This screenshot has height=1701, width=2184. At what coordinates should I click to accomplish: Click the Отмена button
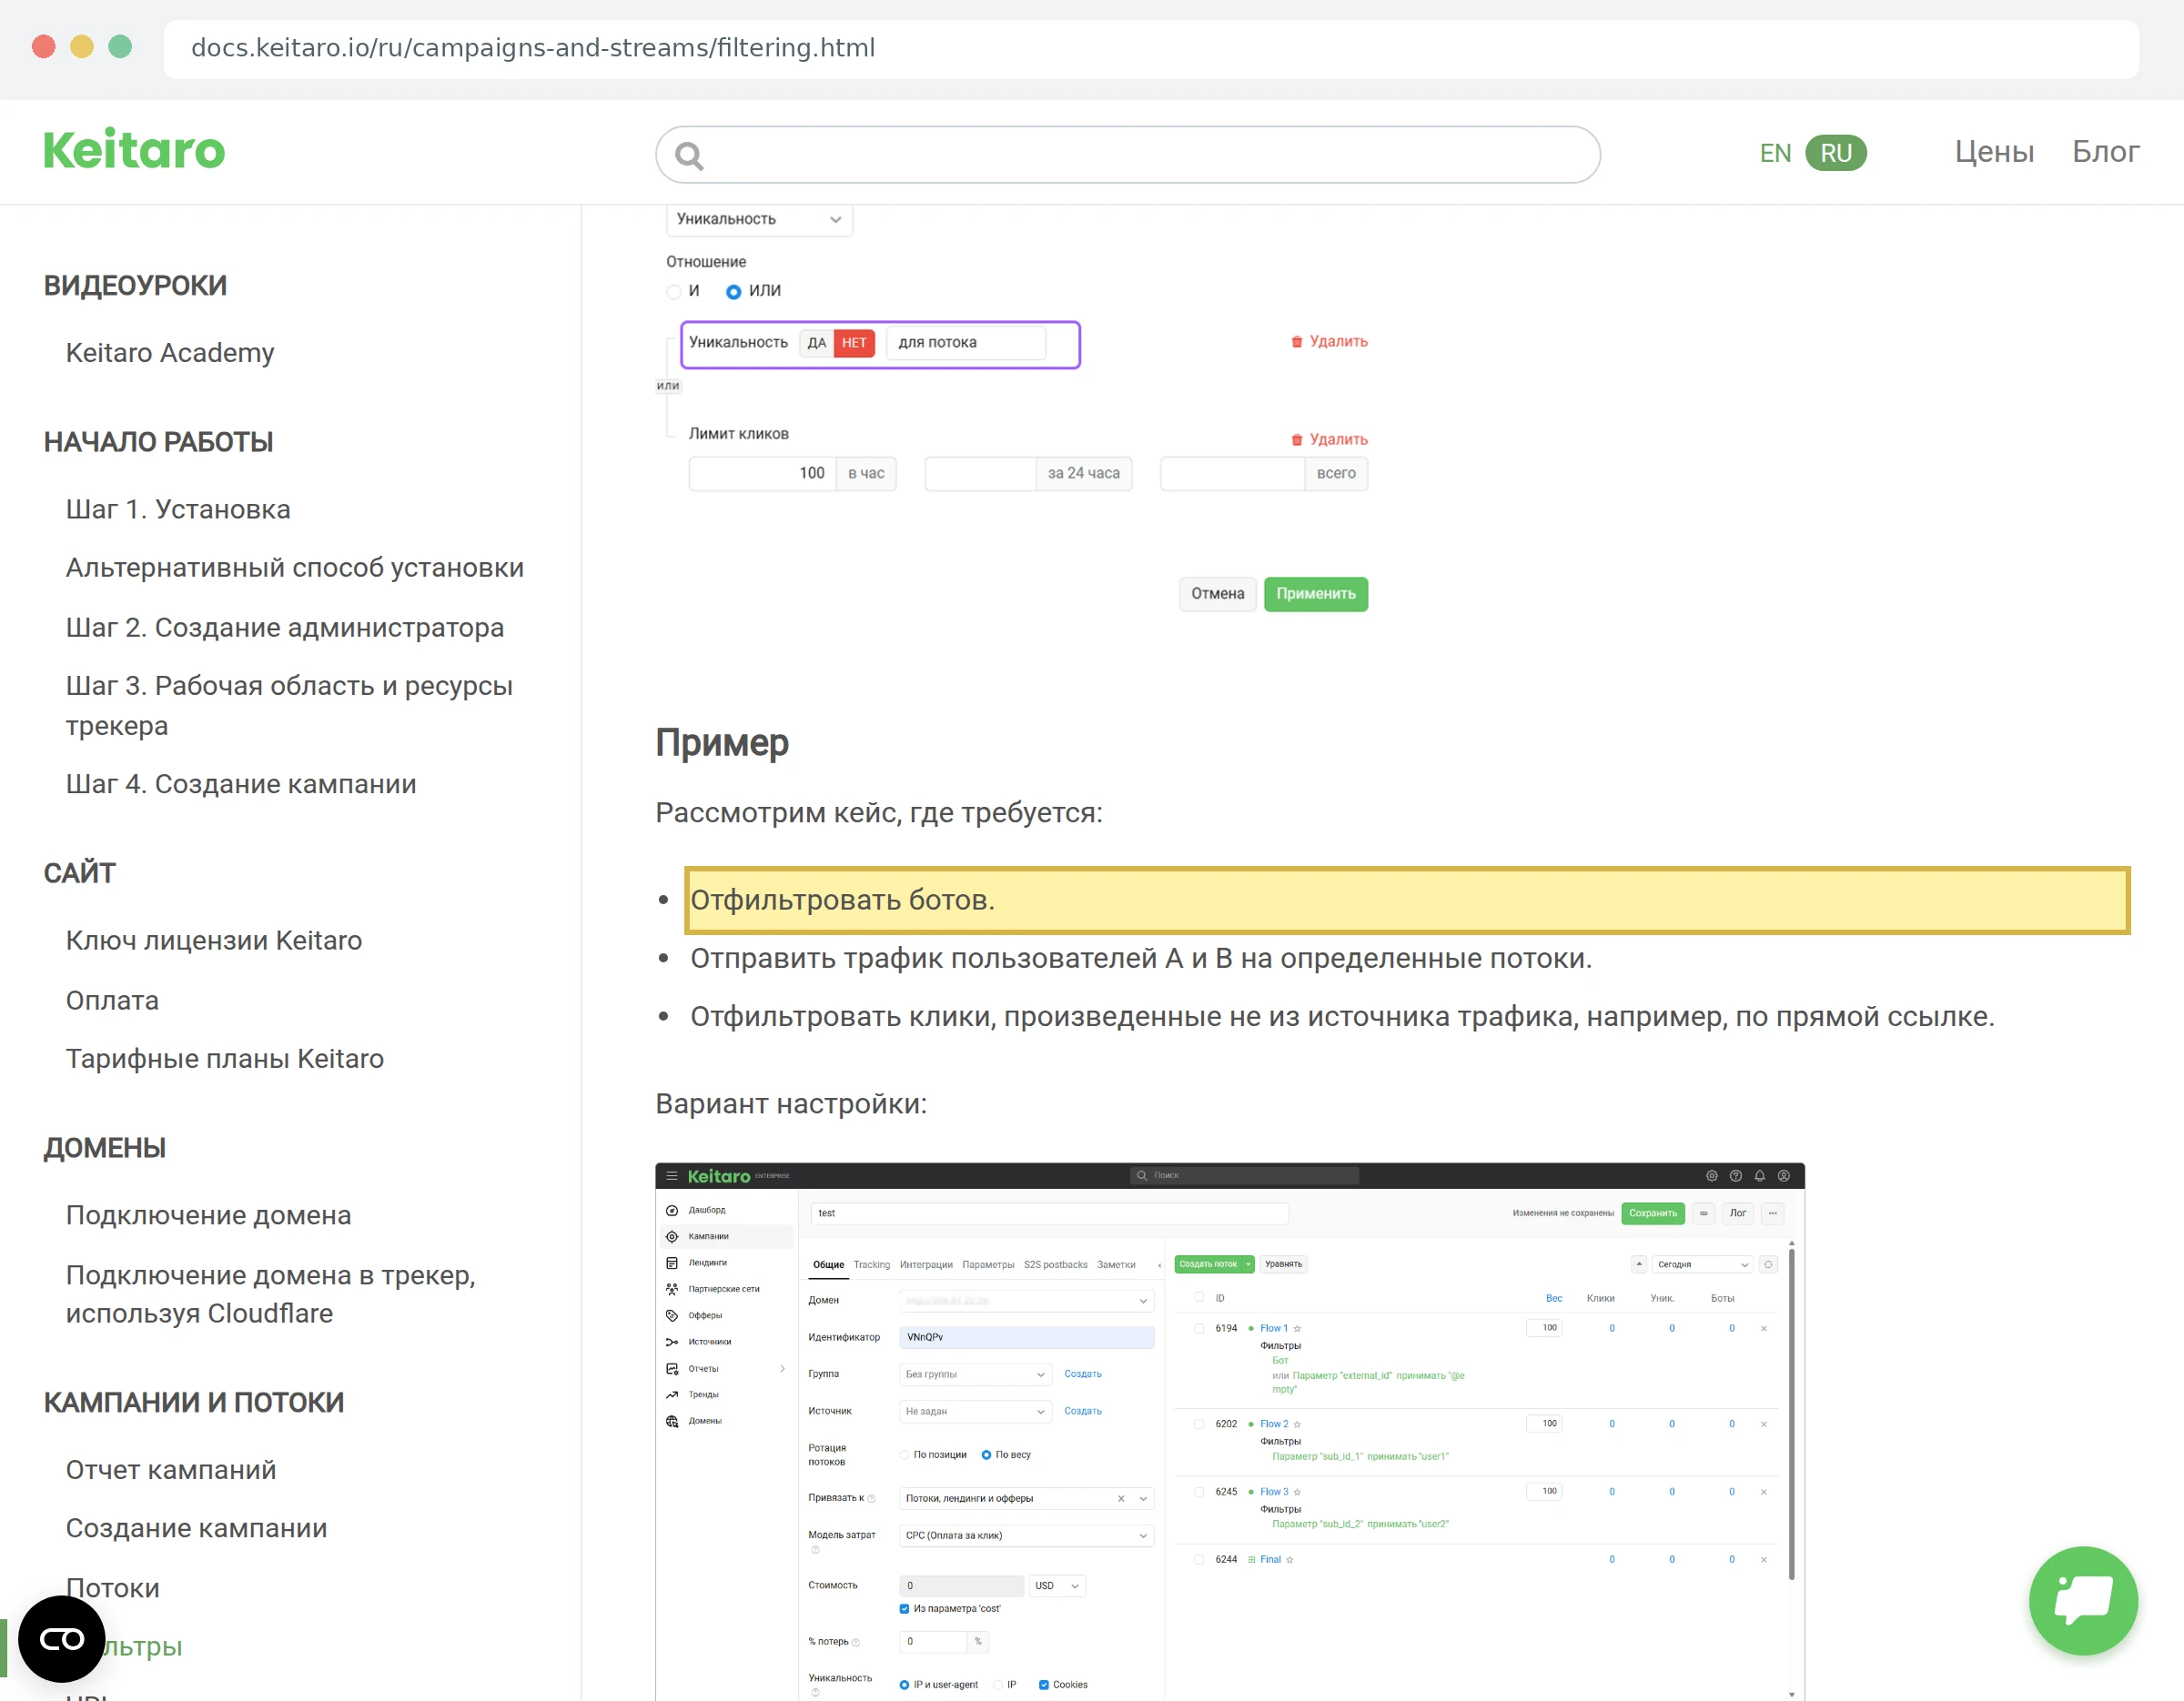[x=1217, y=594]
